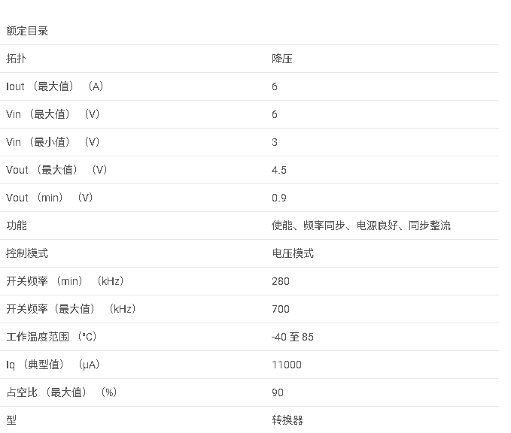Select the 4.5 Vout maximum value
This screenshot has width=511, height=433.
point(279,170)
